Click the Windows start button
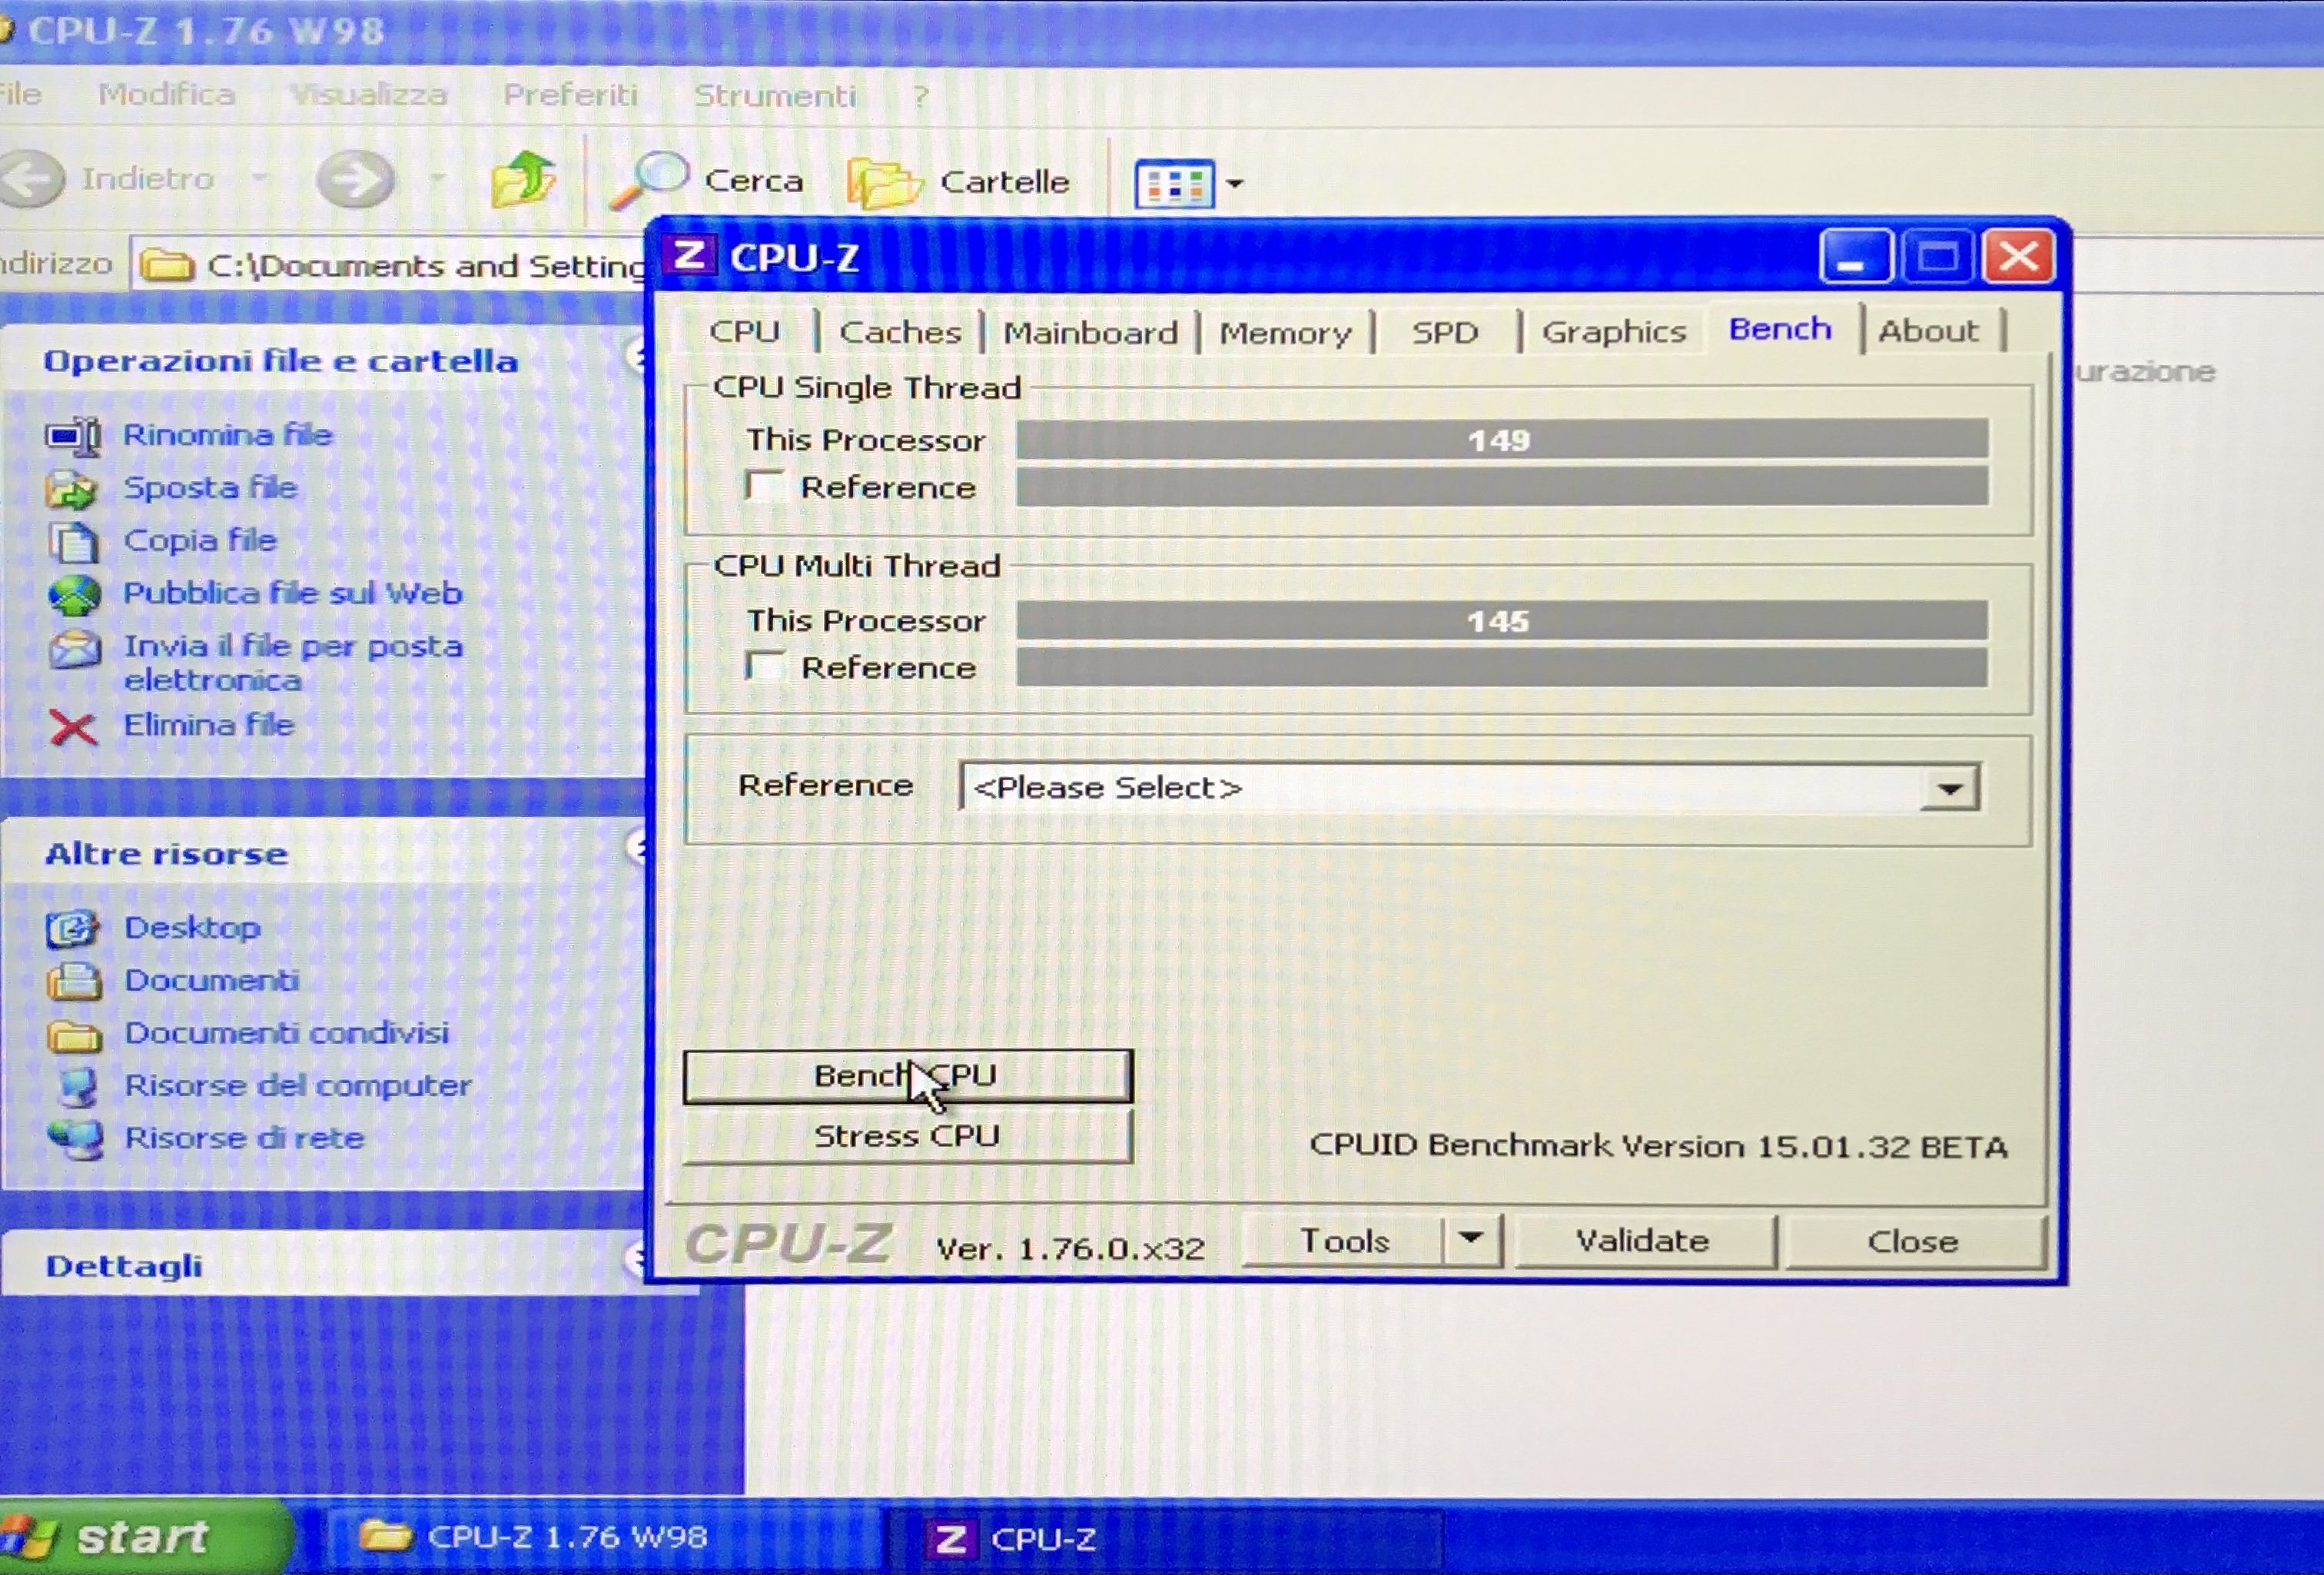 coord(142,1537)
